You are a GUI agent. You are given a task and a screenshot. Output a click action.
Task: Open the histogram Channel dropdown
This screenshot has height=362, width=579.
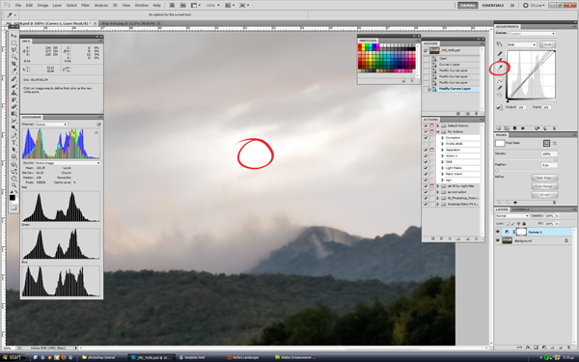[51, 125]
